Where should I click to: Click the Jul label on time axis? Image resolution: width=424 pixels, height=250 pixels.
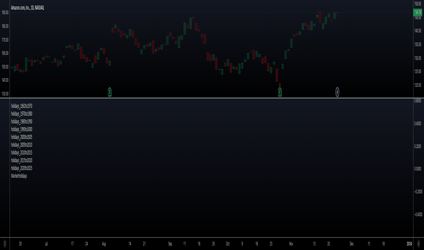click(x=46, y=244)
